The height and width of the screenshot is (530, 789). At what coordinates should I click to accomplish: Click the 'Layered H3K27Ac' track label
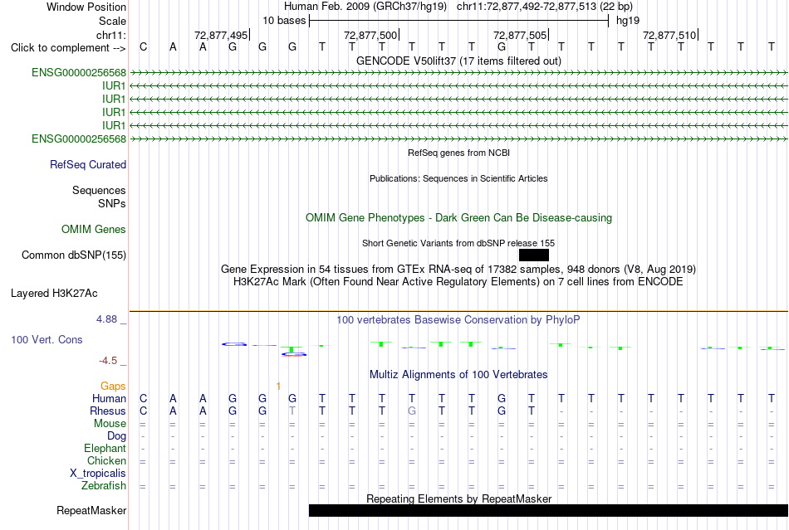[54, 294]
